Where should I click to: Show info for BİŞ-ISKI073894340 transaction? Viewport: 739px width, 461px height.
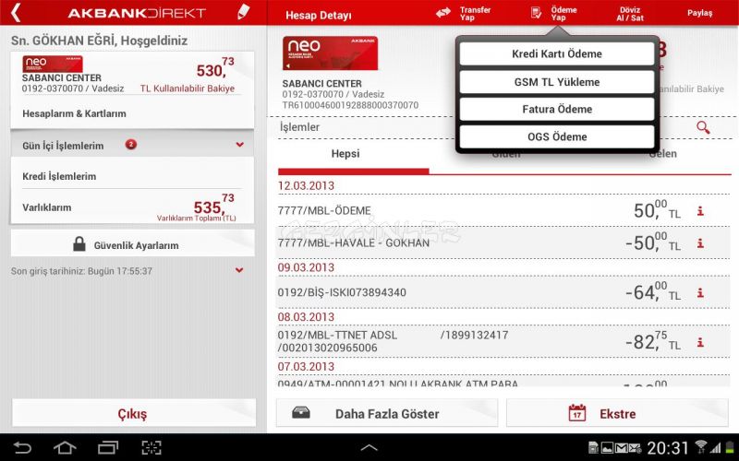(700, 292)
